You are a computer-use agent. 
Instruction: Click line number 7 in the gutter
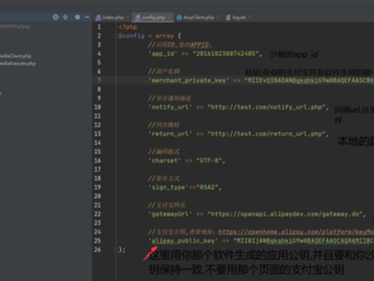coord(99,80)
